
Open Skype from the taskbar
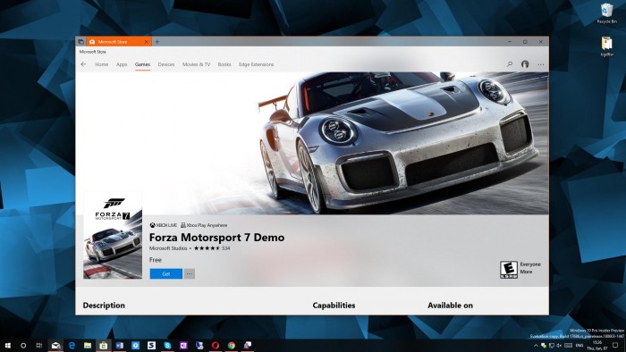167,345
